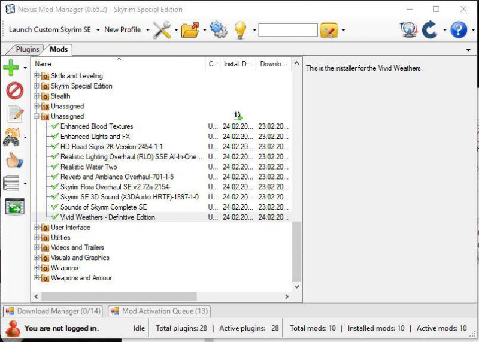Click the notepad edit readme icon
The height and width of the screenshot is (342, 479).
pos(14,114)
